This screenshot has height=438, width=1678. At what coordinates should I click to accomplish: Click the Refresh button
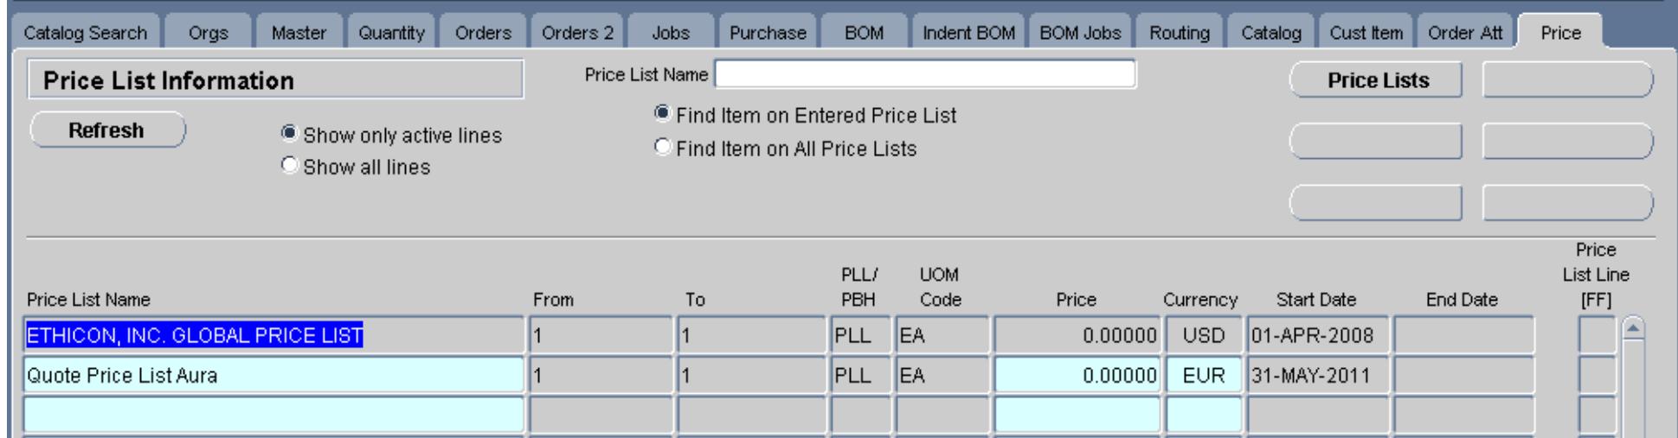(106, 130)
